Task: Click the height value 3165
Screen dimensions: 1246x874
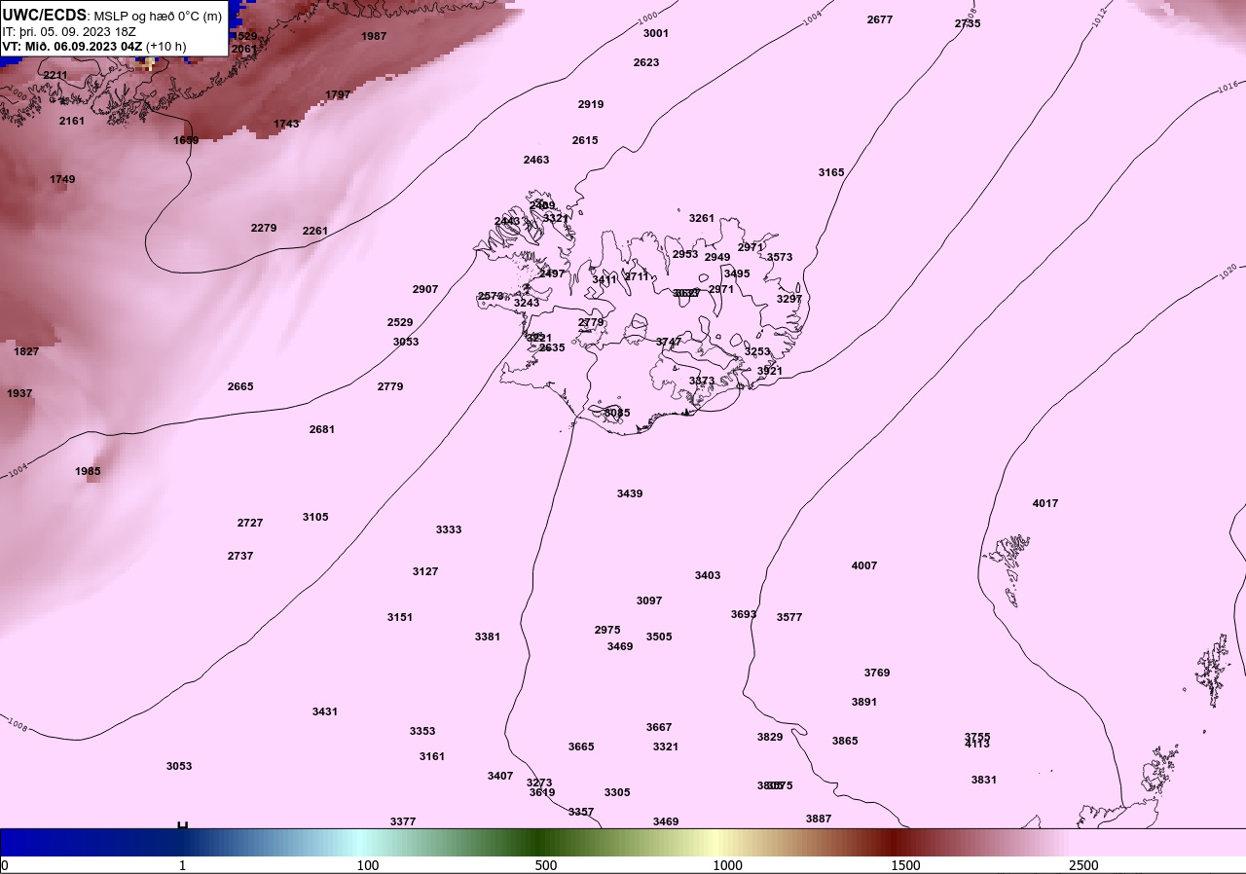Action: click(x=831, y=172)
